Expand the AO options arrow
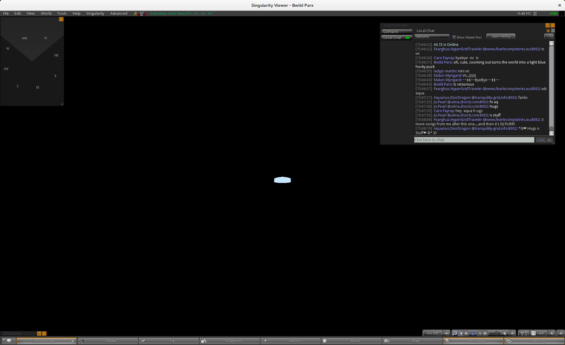Viewport: 565px width, 345px height. pyautogui.click(x=446, y=333)
